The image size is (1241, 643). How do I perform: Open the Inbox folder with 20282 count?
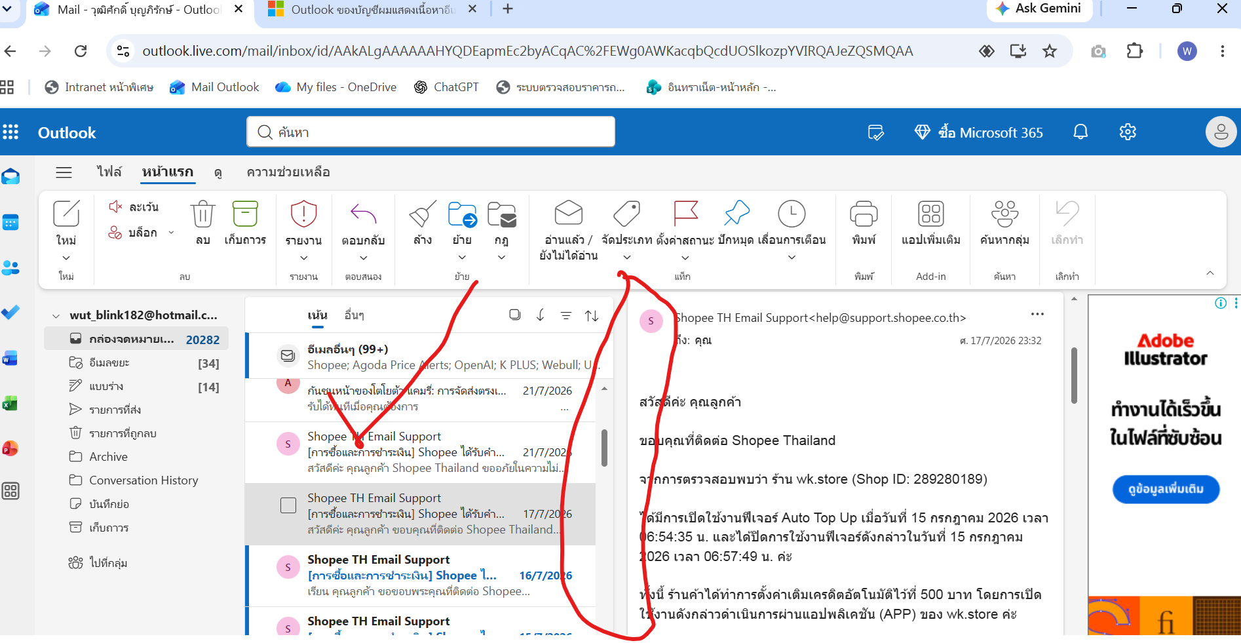[x=136, y=340]
